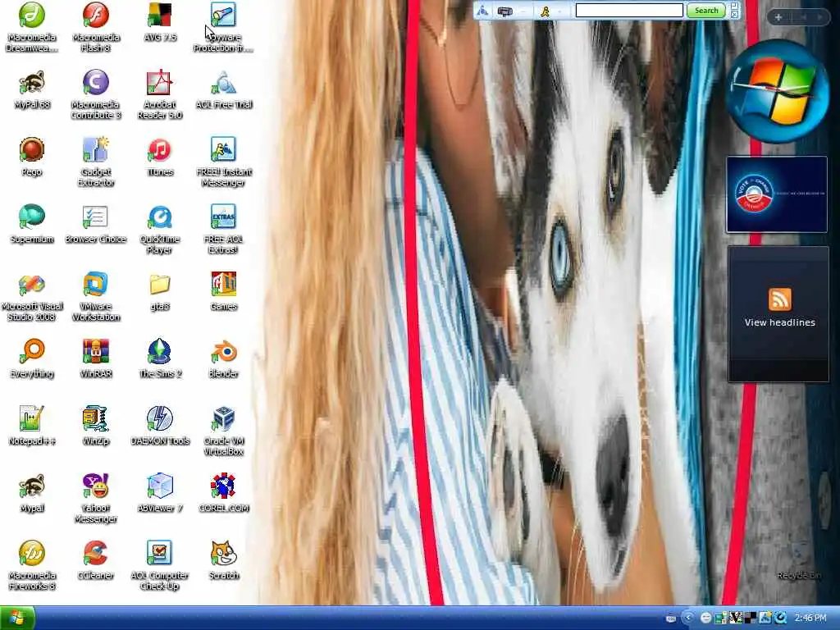
Task: Open the Vote for Change gadget
Action: coord(777,194)
